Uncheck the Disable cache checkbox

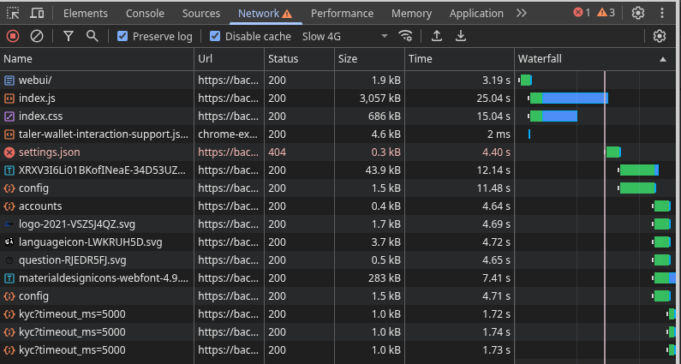coord(216,37)
